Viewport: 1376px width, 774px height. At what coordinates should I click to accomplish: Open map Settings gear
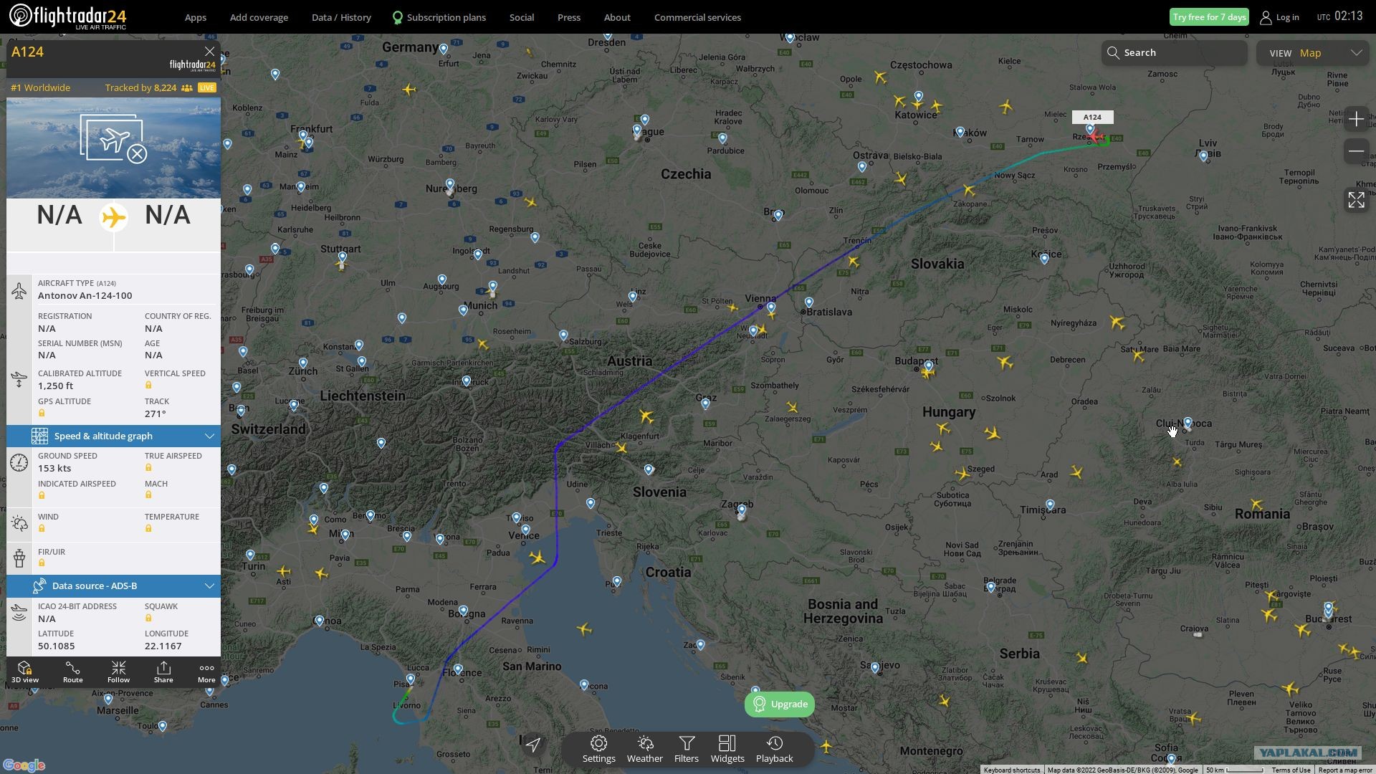click(599, 749)
